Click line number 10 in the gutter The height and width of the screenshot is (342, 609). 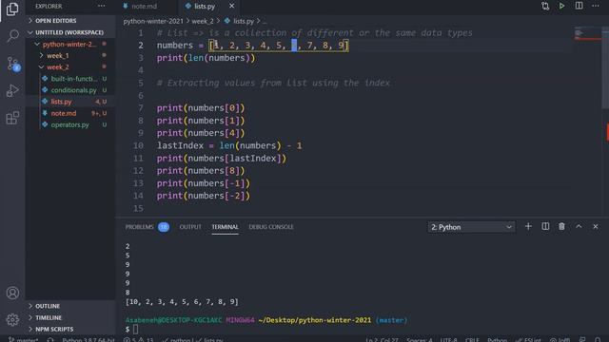click(x=138, y=145)
